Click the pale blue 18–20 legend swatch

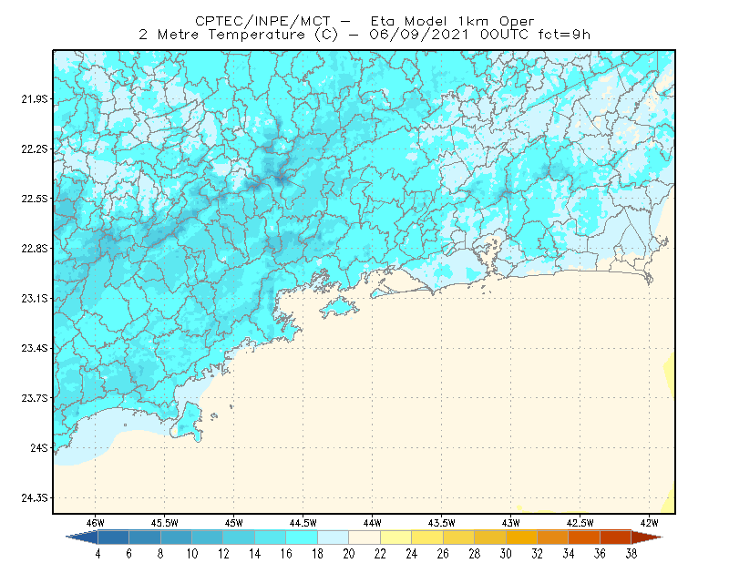pos(333,537)
